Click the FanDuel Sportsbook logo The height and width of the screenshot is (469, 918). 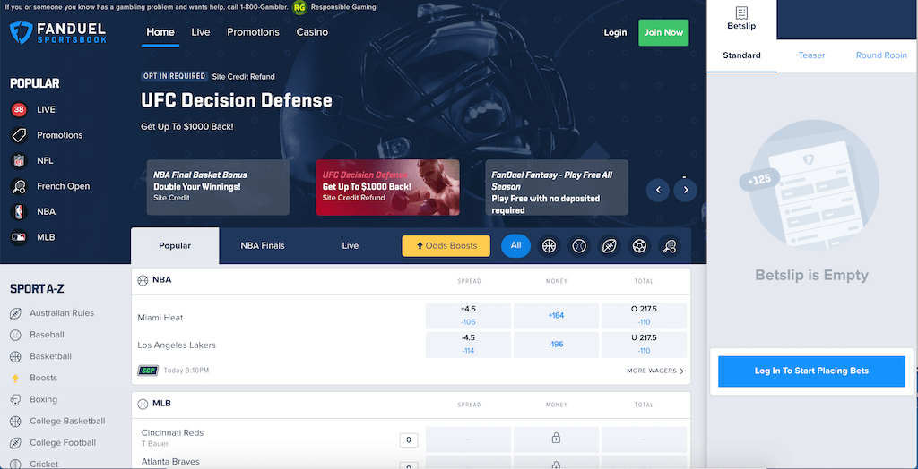coord(58,33)
